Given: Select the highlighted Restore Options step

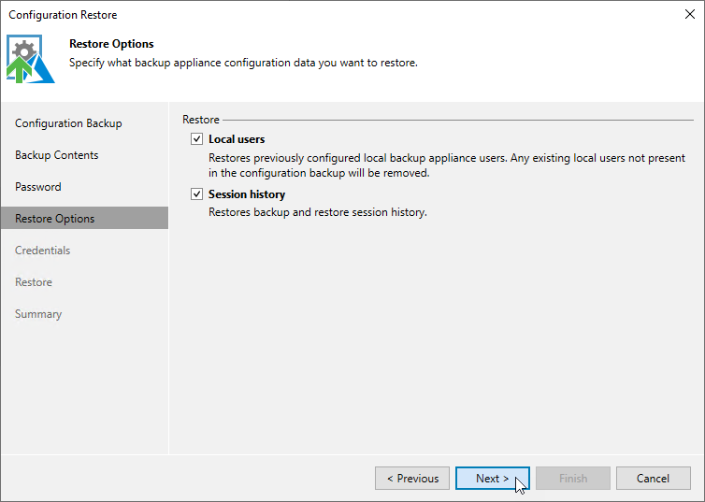Looking at the screenshot, I should pyautogui.click(x=84, y=219).
